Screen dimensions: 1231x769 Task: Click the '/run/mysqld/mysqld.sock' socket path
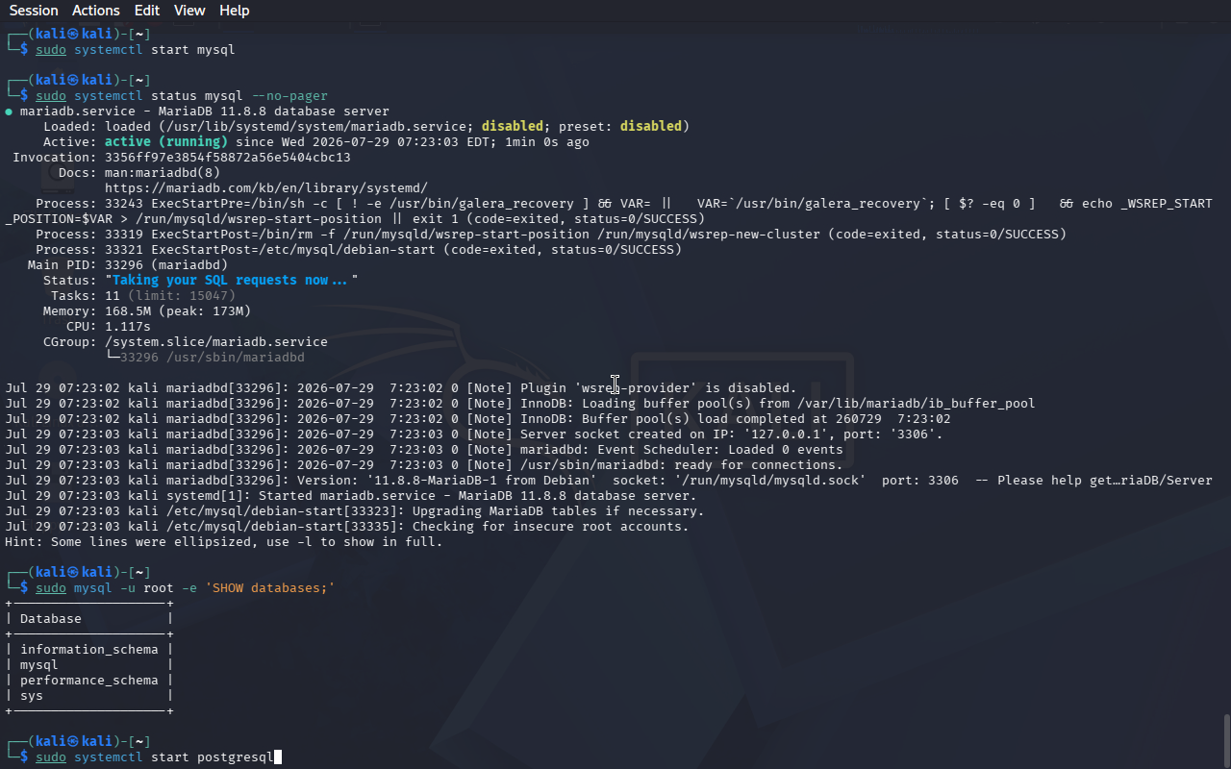pyautogui.click(x=770, y=481)
